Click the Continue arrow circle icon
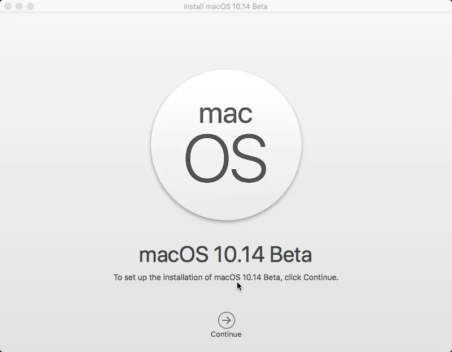Image resolution: width=452 pixels, height=352 pixels. point(227,320)
